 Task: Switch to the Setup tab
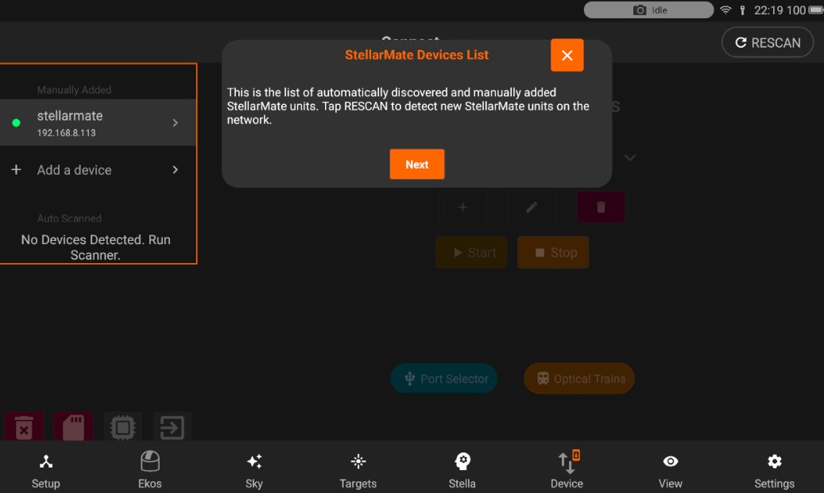pyautogui.click(x=46, y=471)
